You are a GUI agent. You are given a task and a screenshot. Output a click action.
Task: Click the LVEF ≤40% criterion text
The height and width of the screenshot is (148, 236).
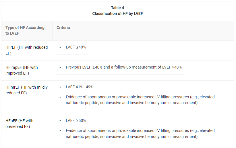pos(76,47)
